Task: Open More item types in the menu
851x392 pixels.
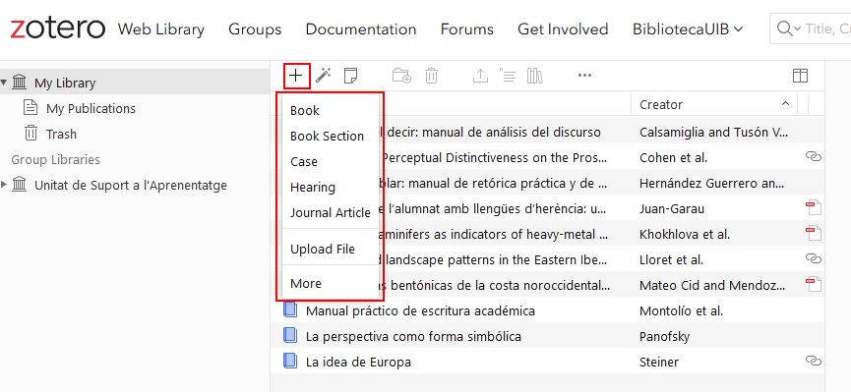Action: (330, 283)
